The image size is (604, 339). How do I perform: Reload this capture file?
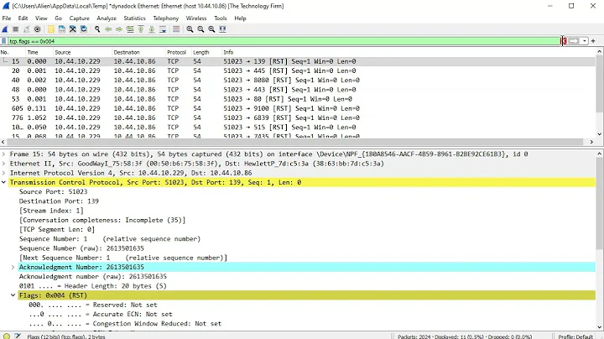point(83,29)
